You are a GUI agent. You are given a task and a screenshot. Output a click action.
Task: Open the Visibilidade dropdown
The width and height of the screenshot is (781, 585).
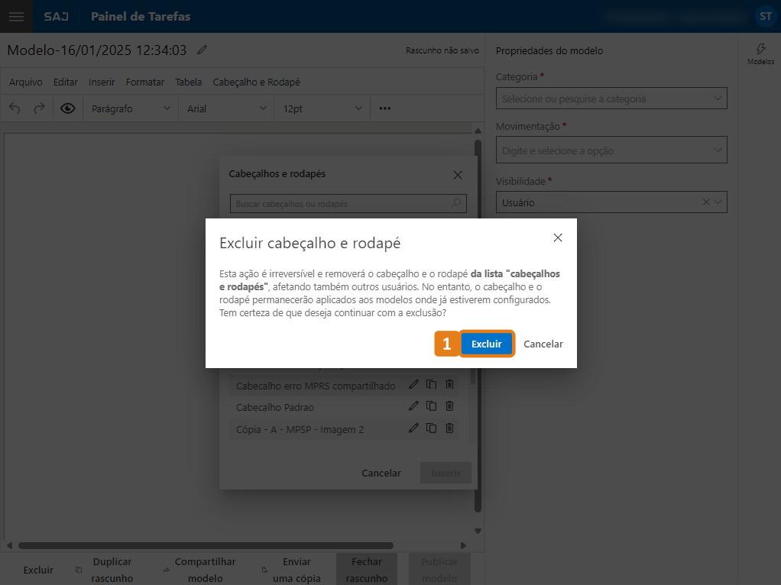pos(718,202)
